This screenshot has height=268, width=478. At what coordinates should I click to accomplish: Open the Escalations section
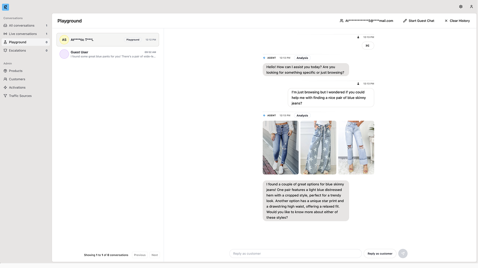coord(26,51)
